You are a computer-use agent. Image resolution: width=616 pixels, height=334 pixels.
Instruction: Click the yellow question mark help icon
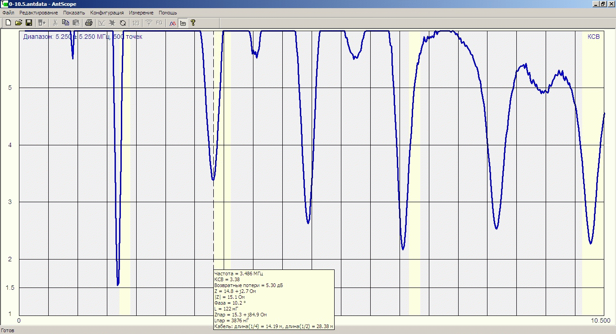[193, 23]
